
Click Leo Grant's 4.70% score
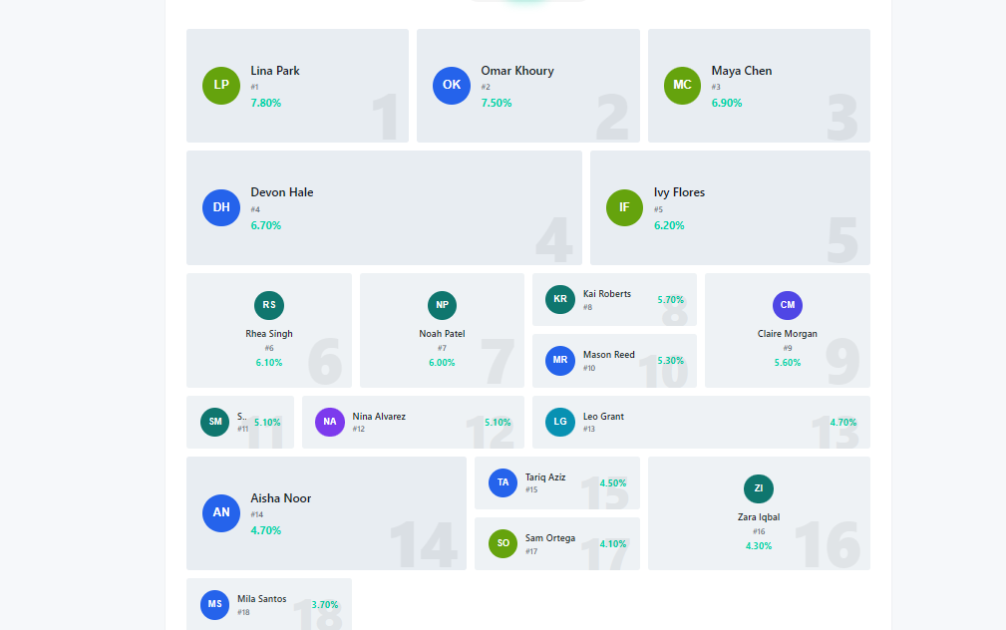point(843,423)
